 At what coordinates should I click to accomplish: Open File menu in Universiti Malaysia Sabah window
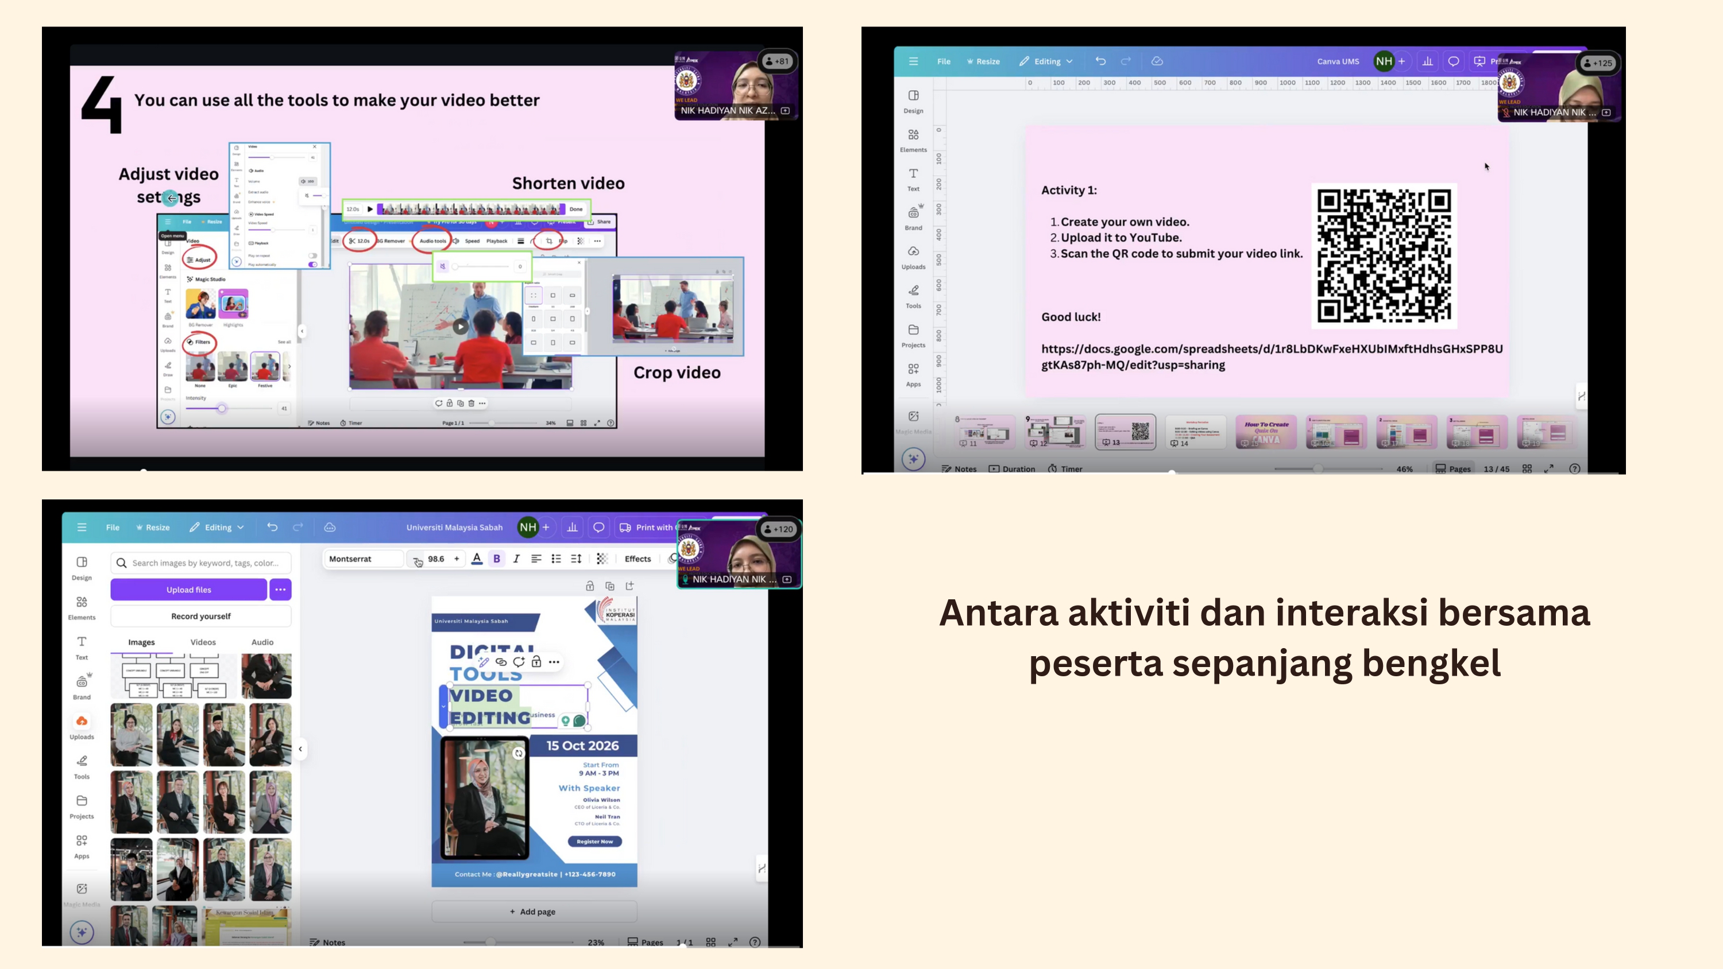pos(113,527)
